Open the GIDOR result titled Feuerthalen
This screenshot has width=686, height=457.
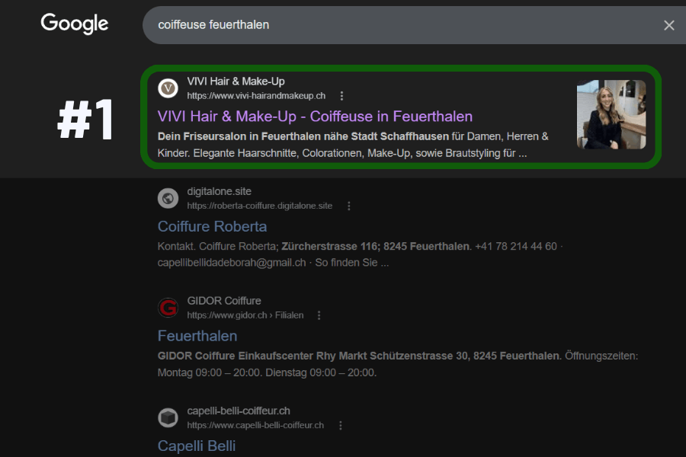tap(197, 336)
